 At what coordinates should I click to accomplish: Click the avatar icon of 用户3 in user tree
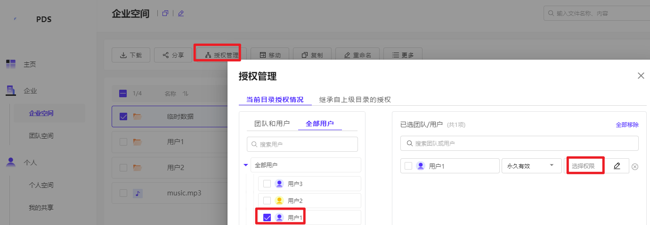[279, 184]
